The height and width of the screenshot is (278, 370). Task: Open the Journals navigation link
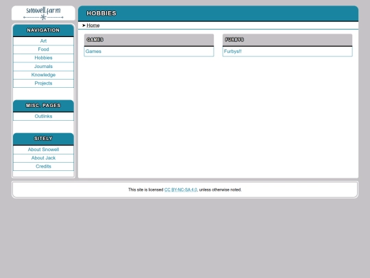pos(43,67)
